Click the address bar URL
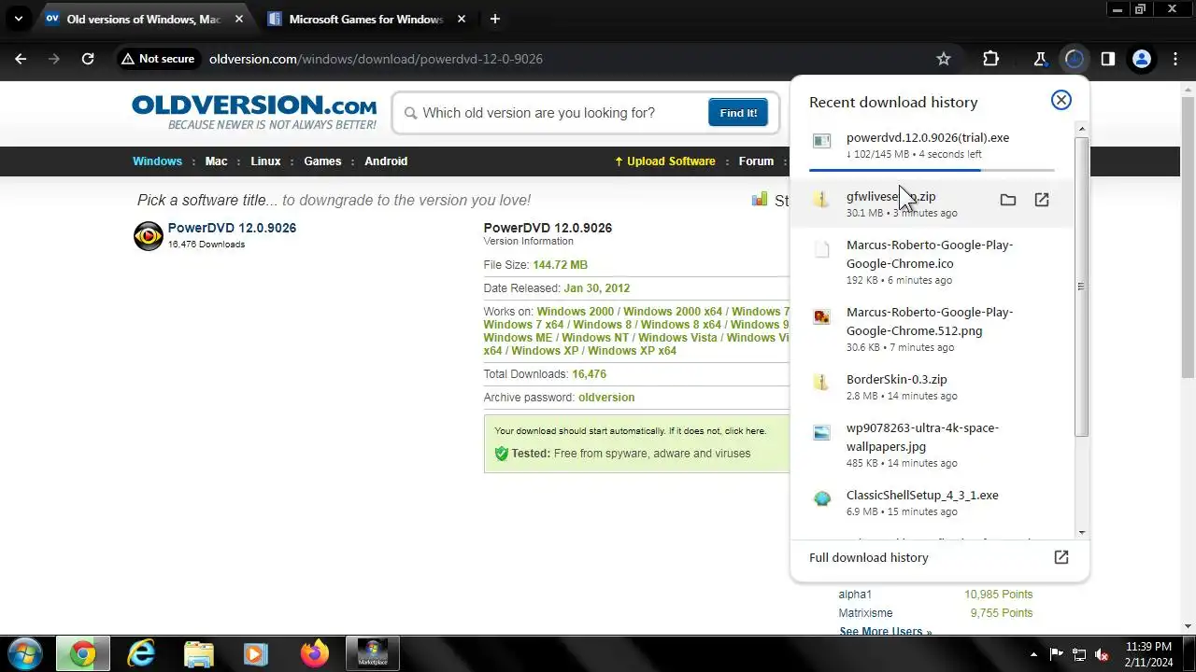The height and width of the screenshot is (672, 1196). pyautogui.click(x=376, y=59)
